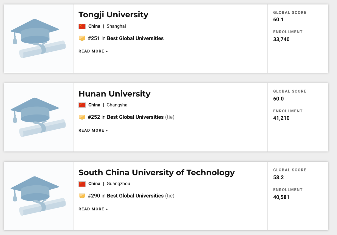Select the Changsha location link
337x235 pixels.
coord(117,105)
